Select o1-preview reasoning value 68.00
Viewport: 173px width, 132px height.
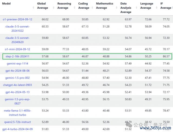tap(66, 19)
